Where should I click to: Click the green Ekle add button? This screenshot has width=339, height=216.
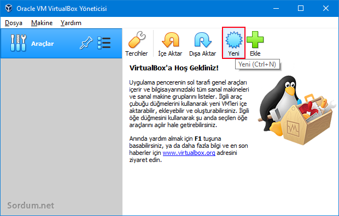pyautogui.click(x=255, y=44)
